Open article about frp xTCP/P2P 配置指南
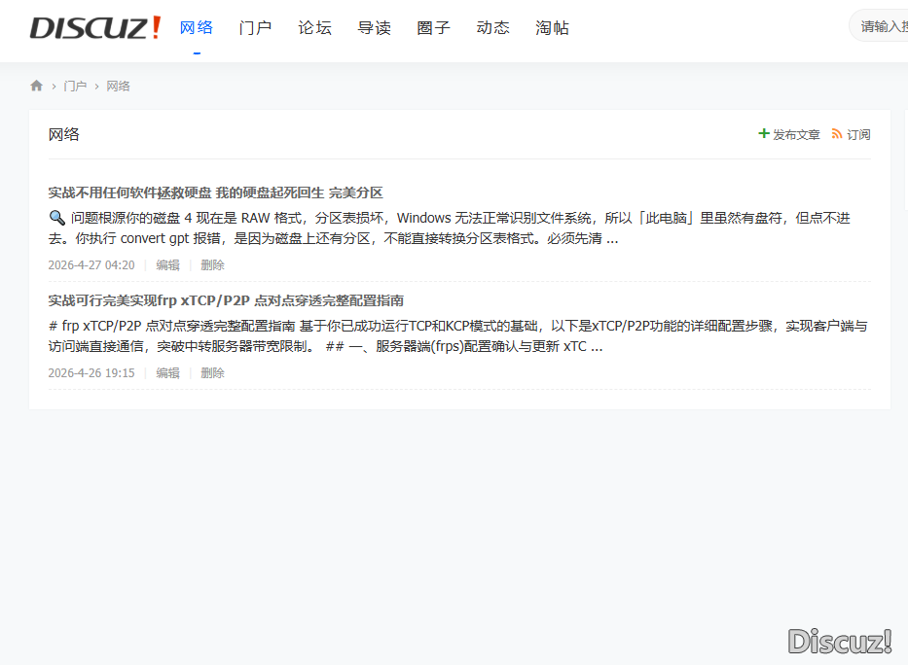This screenshot has height=665, width=908. (x=226, y=300)
